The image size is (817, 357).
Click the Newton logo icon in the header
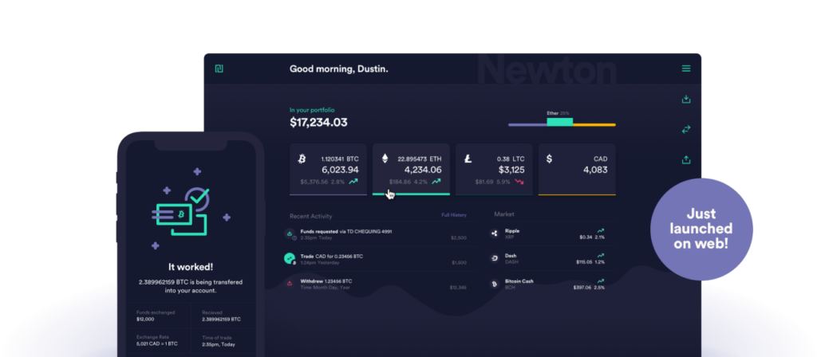coord(219,69)
